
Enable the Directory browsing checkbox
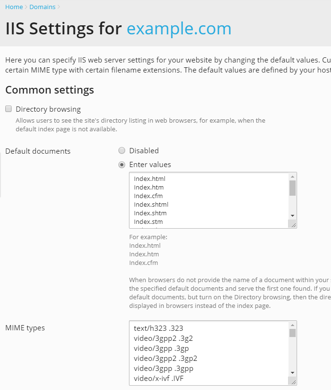coord(8,109)
